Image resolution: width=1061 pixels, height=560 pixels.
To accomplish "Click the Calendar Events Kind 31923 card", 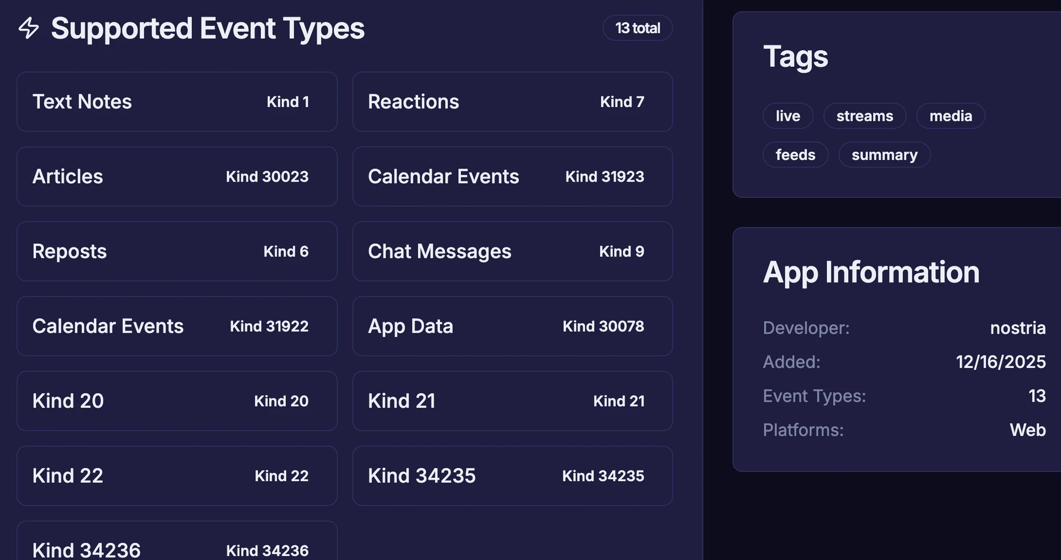I will 512,177.
